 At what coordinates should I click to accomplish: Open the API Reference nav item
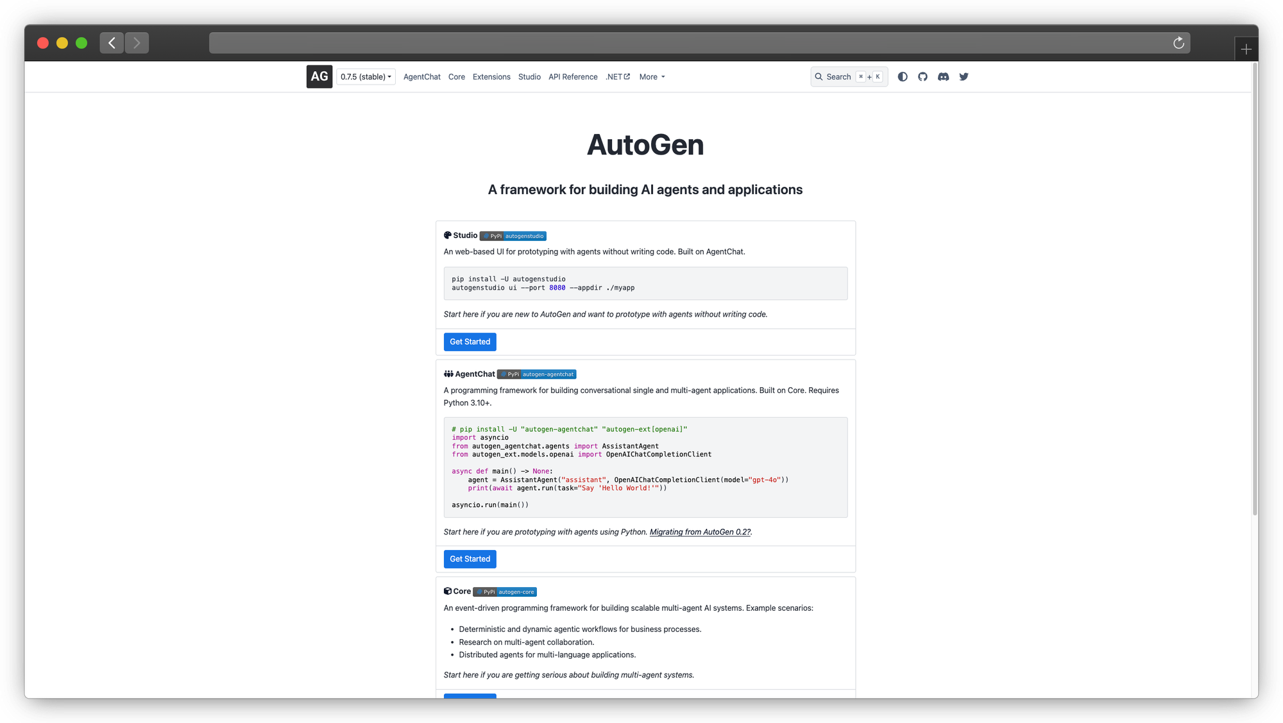coord(572,77)
